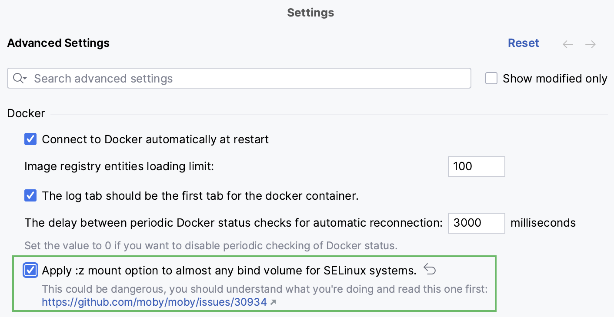The height and width of the screenshot is (317, 614).
Task: Click the milliseconds unit label
Action: tap(543, 223)
